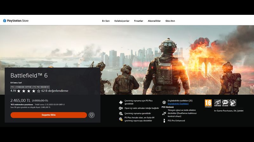Click the Sepete Ekle button
Viewport: 254px width, 142px height.
49,115
